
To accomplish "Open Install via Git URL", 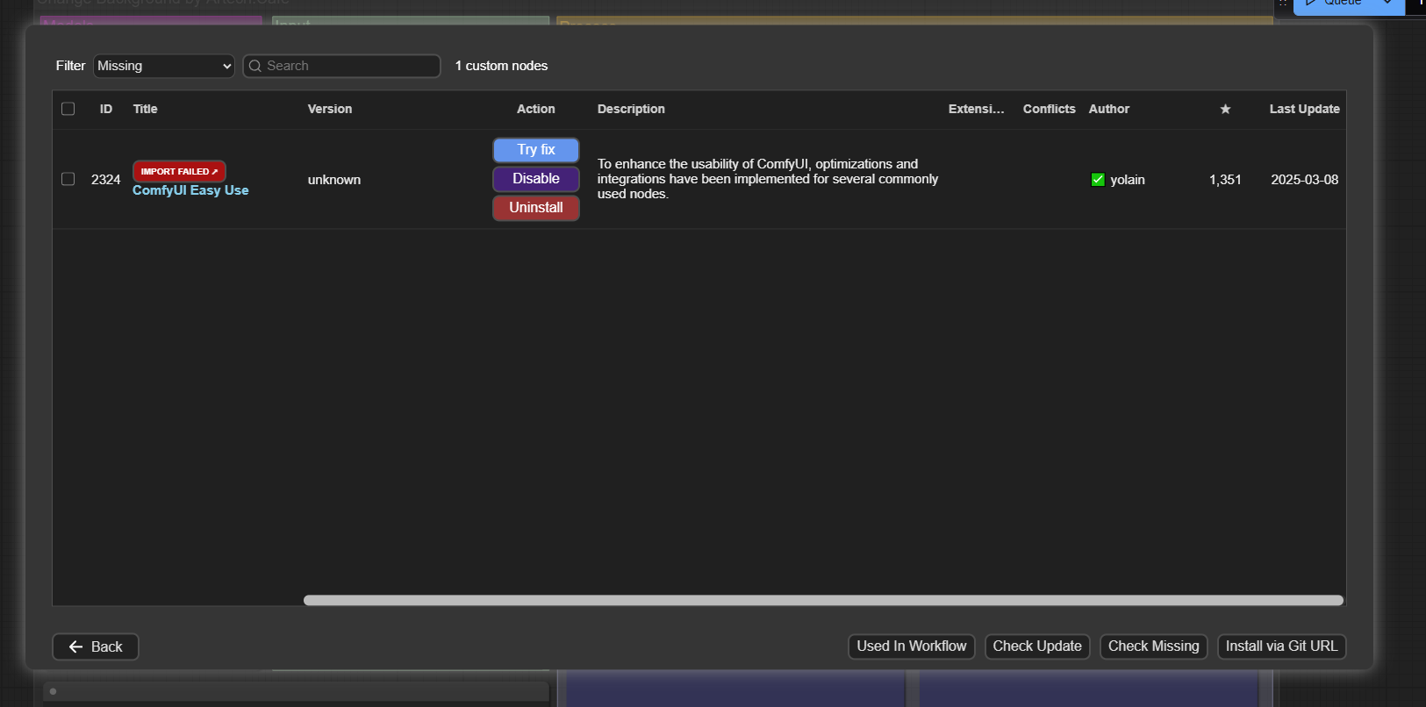I will coord(1281,646).
